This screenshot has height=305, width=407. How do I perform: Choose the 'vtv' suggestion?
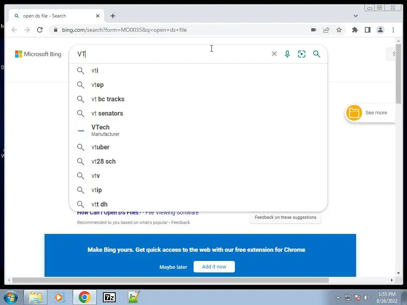coord(198,176)
